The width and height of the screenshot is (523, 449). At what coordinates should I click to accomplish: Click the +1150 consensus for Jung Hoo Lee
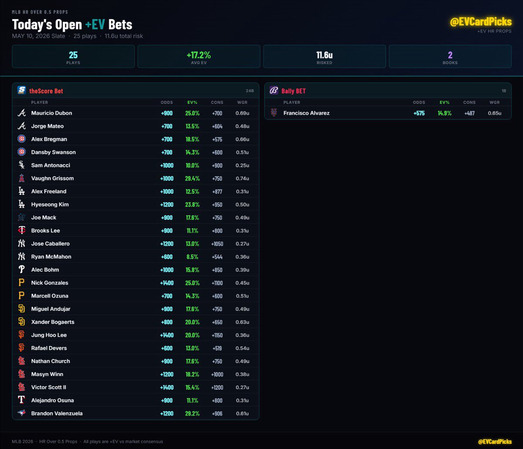coord(217,335)
